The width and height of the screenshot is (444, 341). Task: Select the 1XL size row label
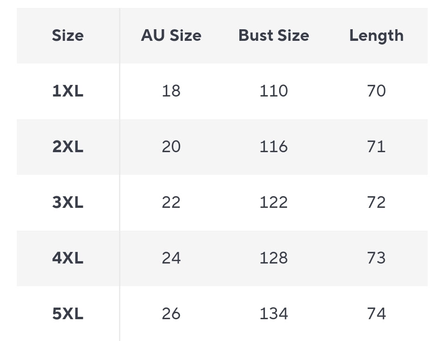click(68, 91)
